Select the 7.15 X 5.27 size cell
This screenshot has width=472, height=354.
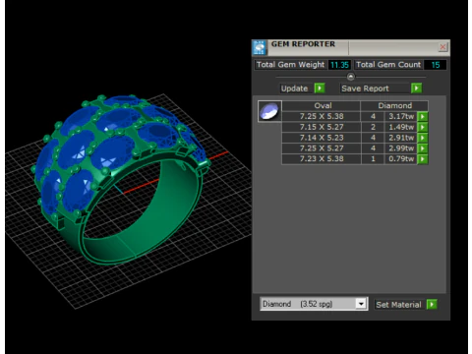(x=322, y=127)
